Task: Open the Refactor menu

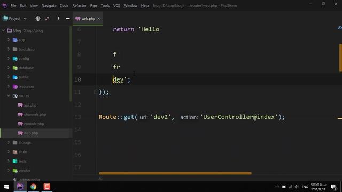Action: 80,6
